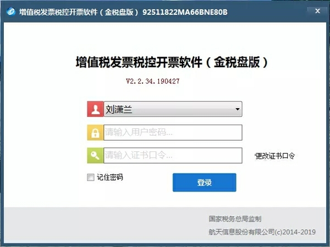Enable the 记住密码 checkbox
The image size is (330, 247).
[x=91, y=177]
